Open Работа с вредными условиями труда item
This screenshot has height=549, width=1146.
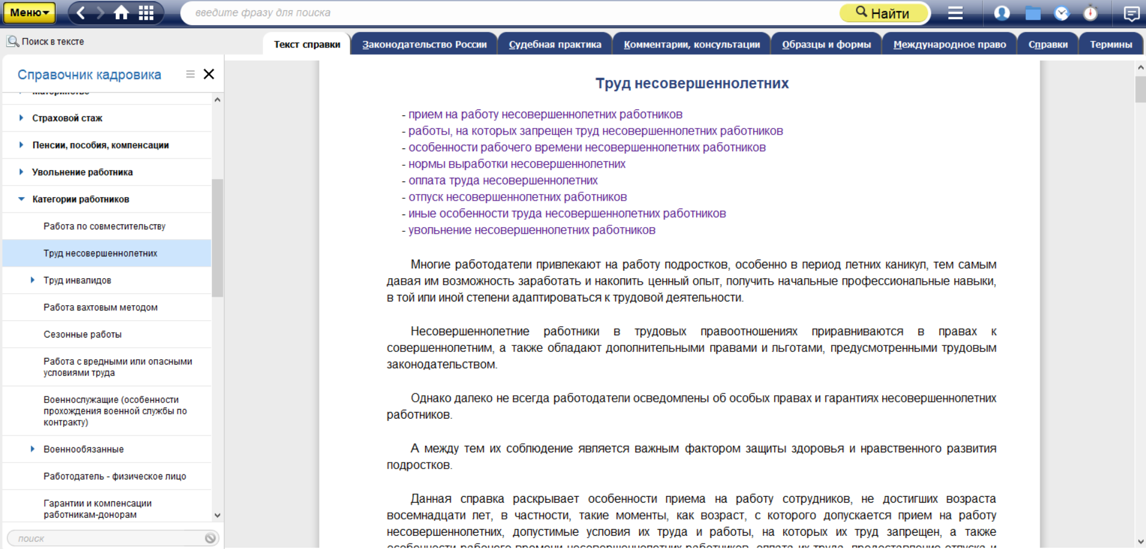(107, 367)
